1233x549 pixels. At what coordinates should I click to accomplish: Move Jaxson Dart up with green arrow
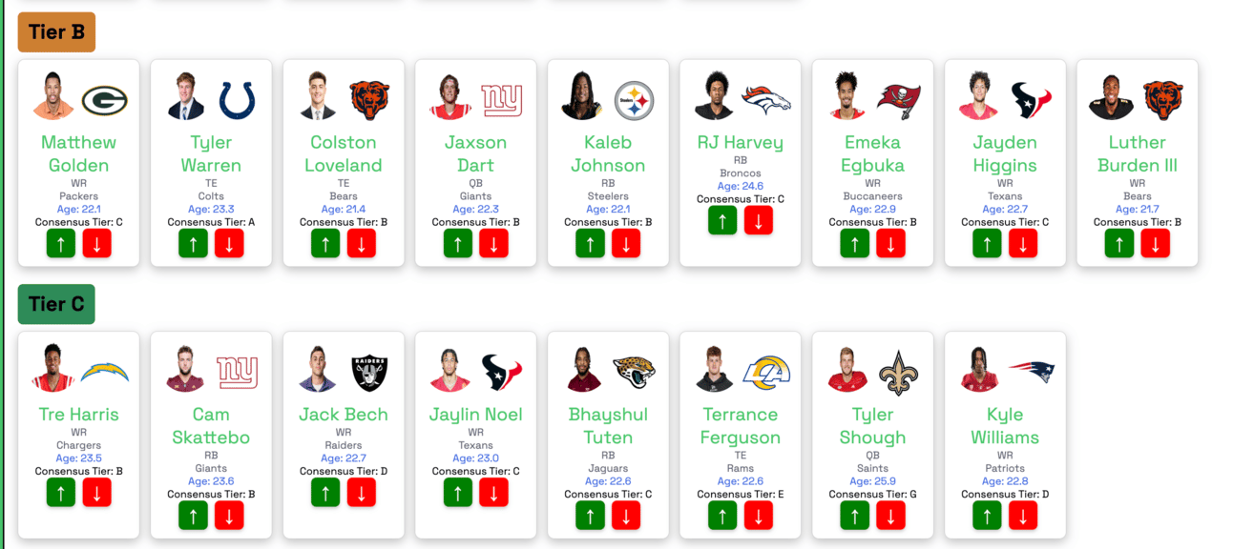[457, 243]
